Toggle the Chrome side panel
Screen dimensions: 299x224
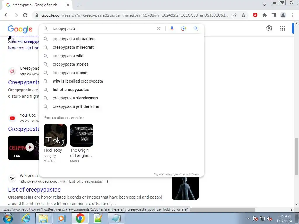(x=274, y=15)
